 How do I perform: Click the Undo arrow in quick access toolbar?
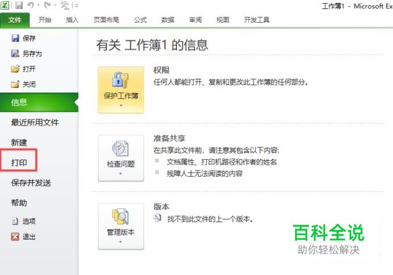(31, 5)
